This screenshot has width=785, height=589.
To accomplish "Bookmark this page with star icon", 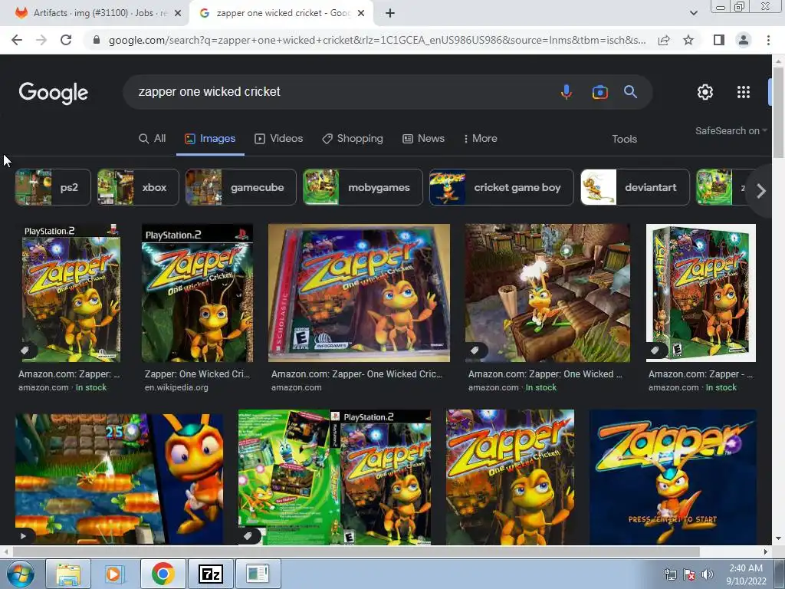I will 688,40.
